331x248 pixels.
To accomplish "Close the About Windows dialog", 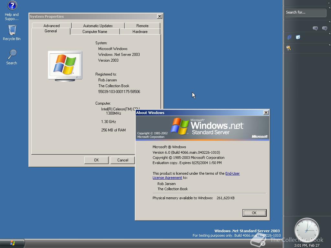I will point(266,113).
